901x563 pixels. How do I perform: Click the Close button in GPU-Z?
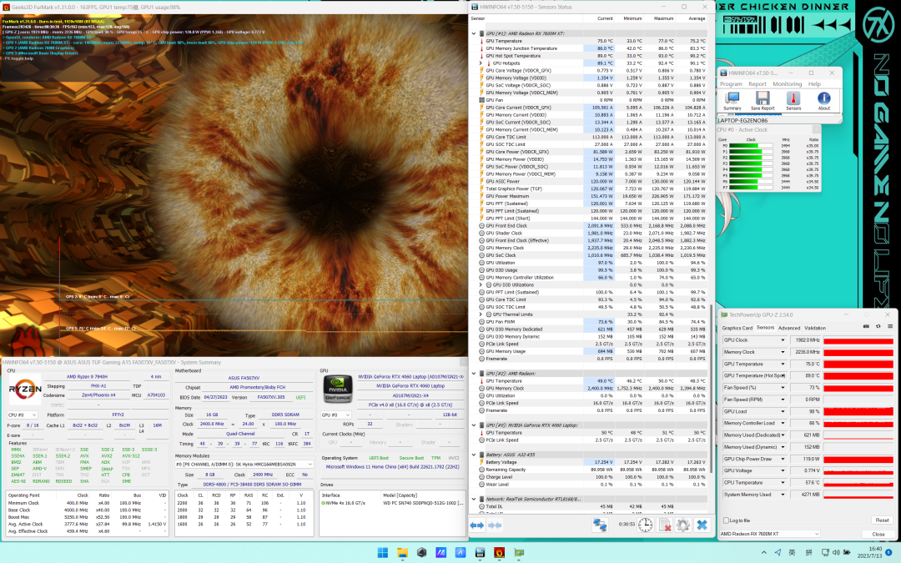(x=878, y=534)
